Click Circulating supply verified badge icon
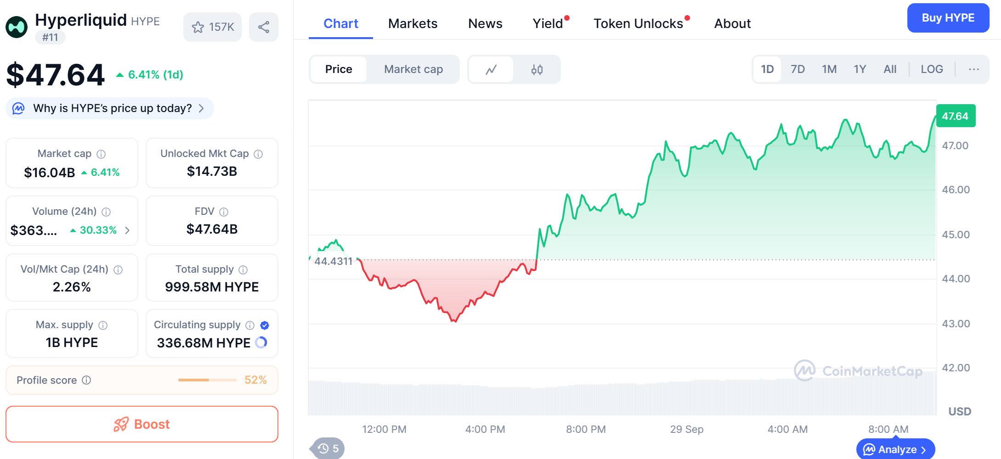1001x459 pixels. [265, 325]
